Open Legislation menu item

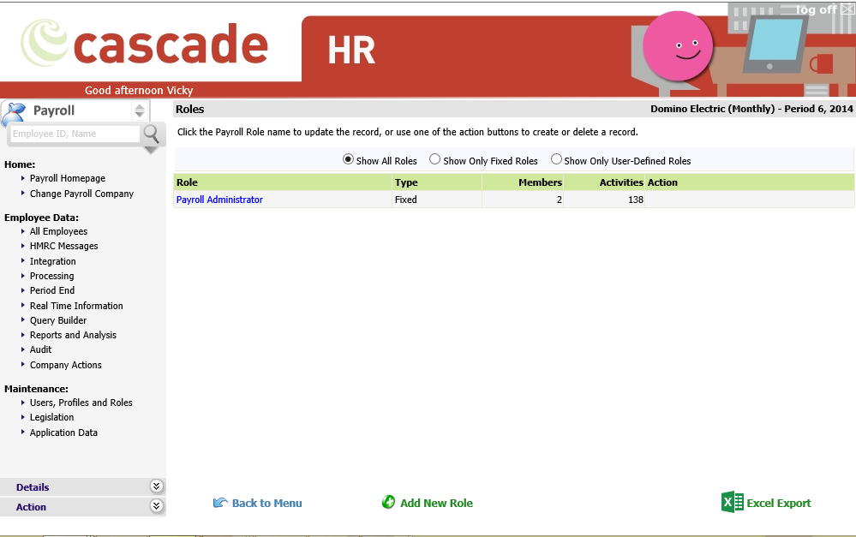tap(51, 417)
